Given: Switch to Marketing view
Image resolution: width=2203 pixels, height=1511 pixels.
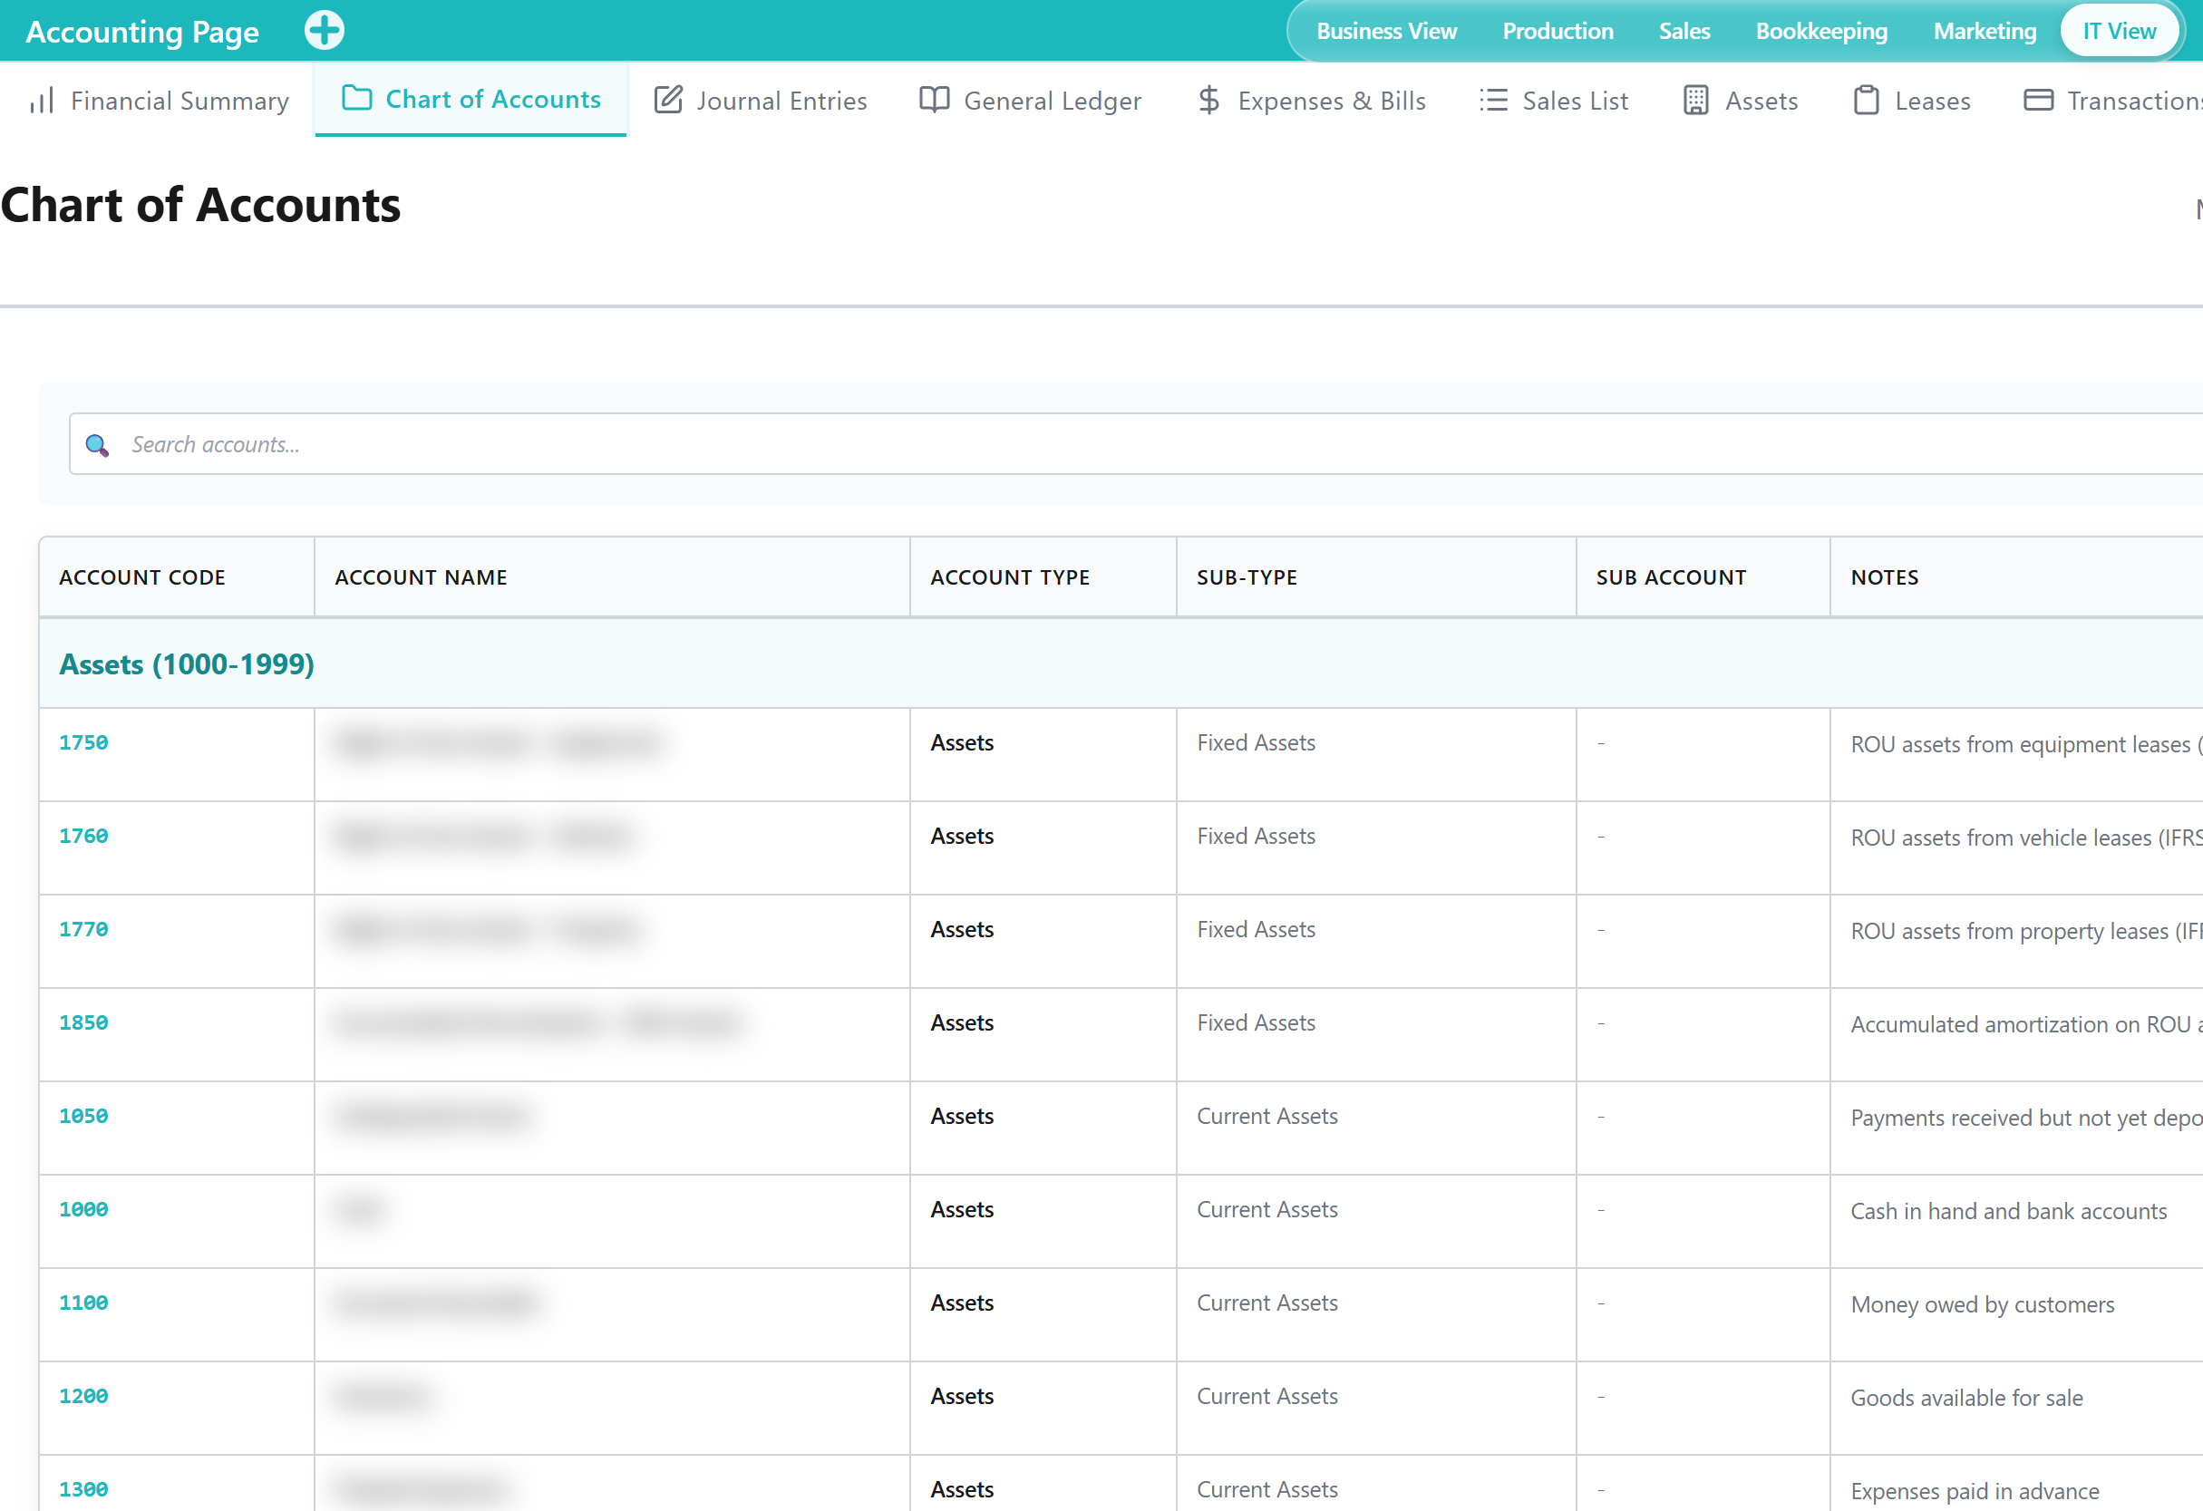Looking at the screenshot, I should pos(1985,32).
